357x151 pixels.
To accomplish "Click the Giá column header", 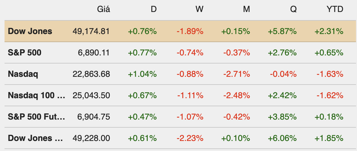I will pos(104,9).
